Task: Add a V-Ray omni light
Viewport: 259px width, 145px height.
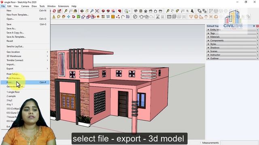Action: click(x=211, y=17)
